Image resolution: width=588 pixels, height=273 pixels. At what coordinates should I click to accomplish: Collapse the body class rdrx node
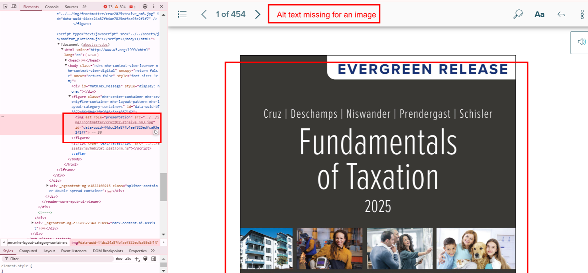point(66,65)
